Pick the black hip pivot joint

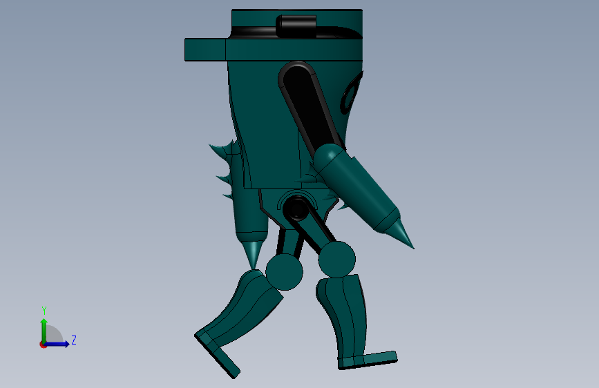[297, 209]
